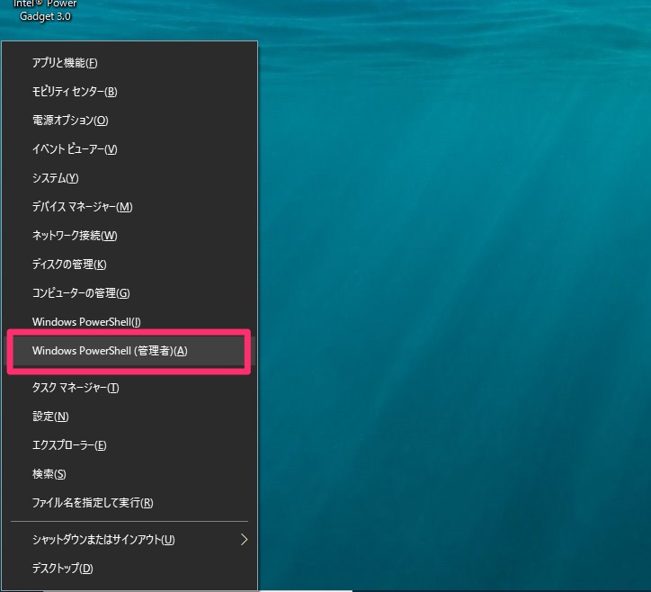This screenshot has width=651, height=592.
Task: Open 設定(N) from menu
Action: coord(129,417)
